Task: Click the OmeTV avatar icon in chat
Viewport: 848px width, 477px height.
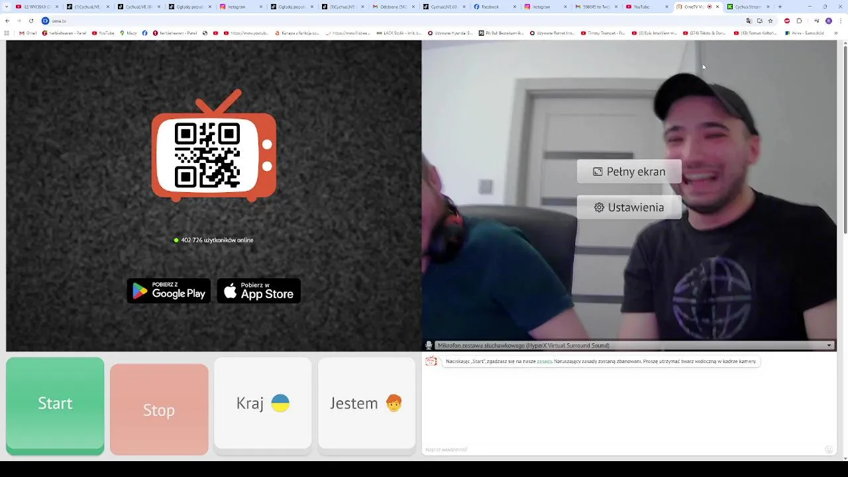Action: pos(431,361)
